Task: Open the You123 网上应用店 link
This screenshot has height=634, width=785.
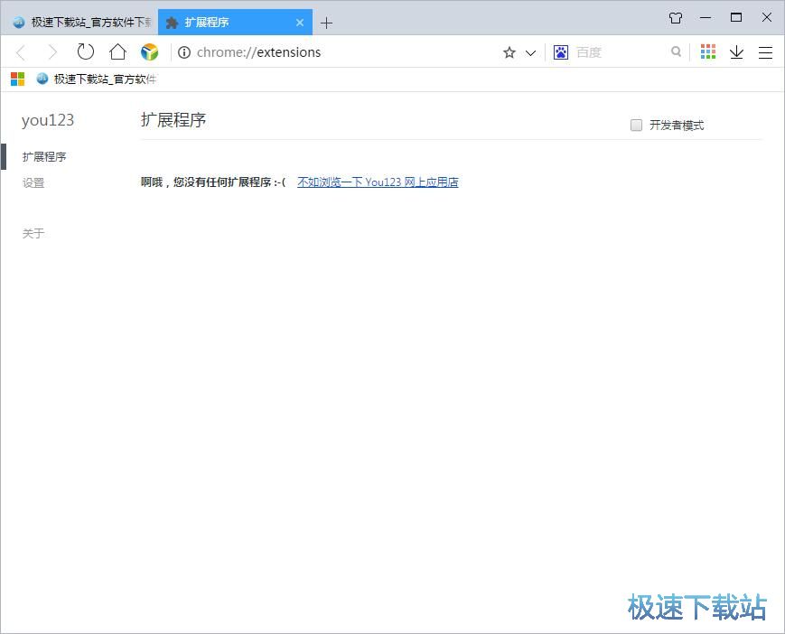Action: [x=378, y=182]
